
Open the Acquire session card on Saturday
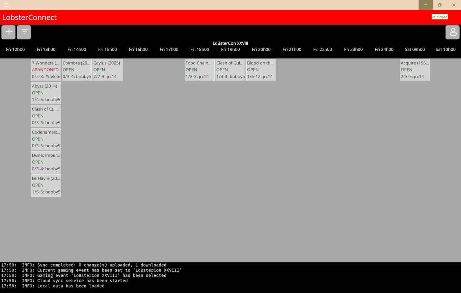pos(414,70)
